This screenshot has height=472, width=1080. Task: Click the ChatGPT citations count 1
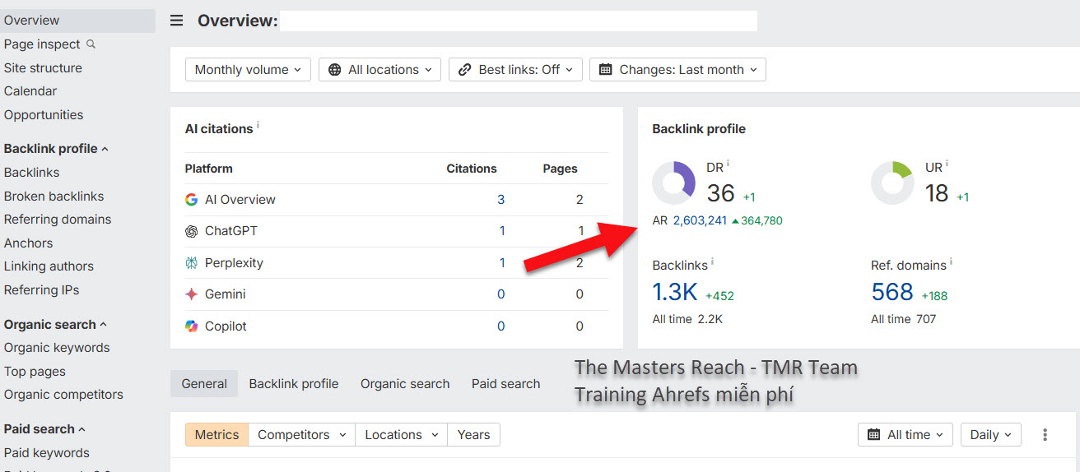click(502, 231)
